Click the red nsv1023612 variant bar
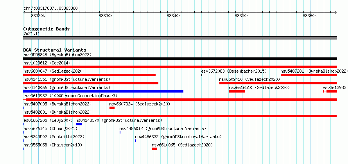The width and height of the screenshot is (348, 164). coord(180,67)
